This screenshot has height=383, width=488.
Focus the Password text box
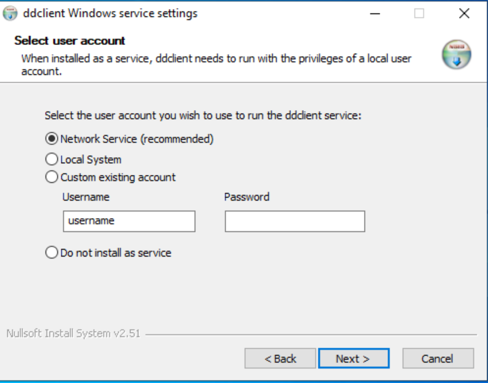click(x=295, y=221)
